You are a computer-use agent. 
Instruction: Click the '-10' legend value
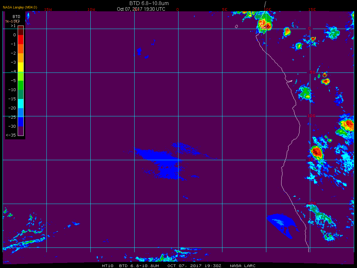[12, 90]
